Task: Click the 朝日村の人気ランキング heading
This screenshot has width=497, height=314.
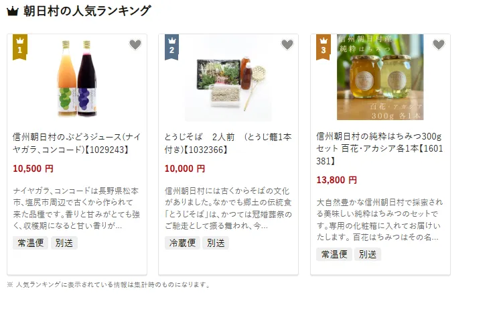Action: pos(87,11)
